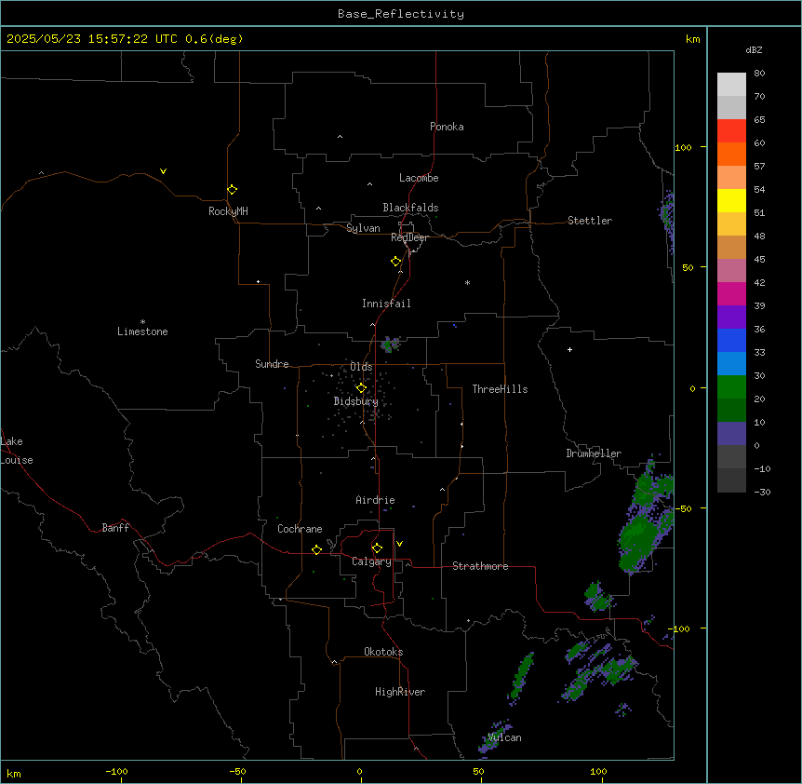
Task: Click the Stettler city label
Action: click(x=590, y=221)
